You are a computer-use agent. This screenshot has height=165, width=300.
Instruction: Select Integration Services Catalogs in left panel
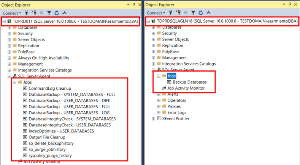[45, 70]
